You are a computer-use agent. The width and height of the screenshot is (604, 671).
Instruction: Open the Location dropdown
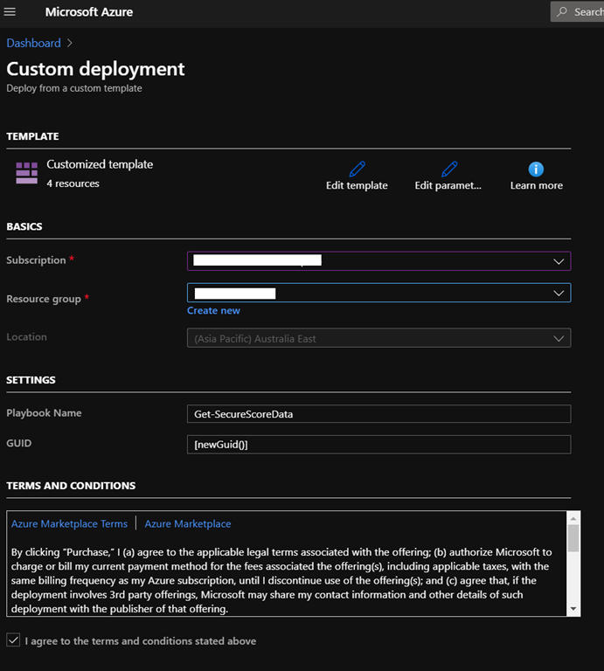559,338
